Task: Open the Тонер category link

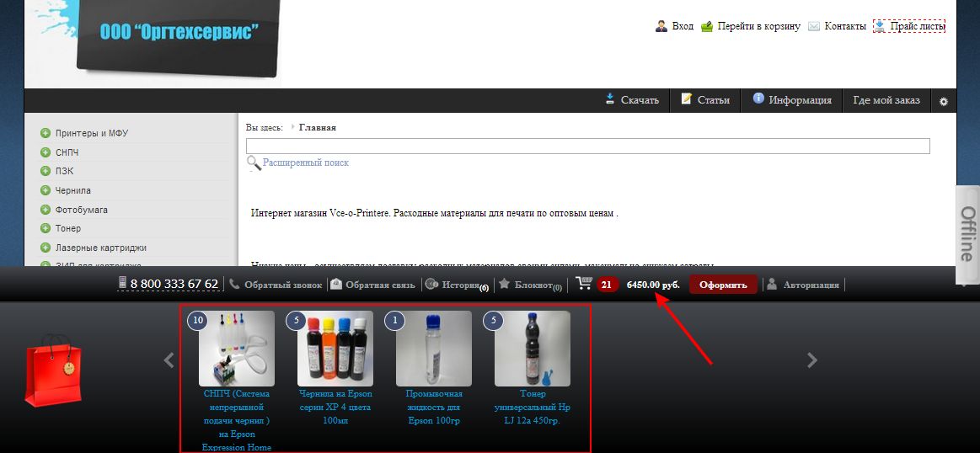Action: pyautogui.click(x=68, y=229)
